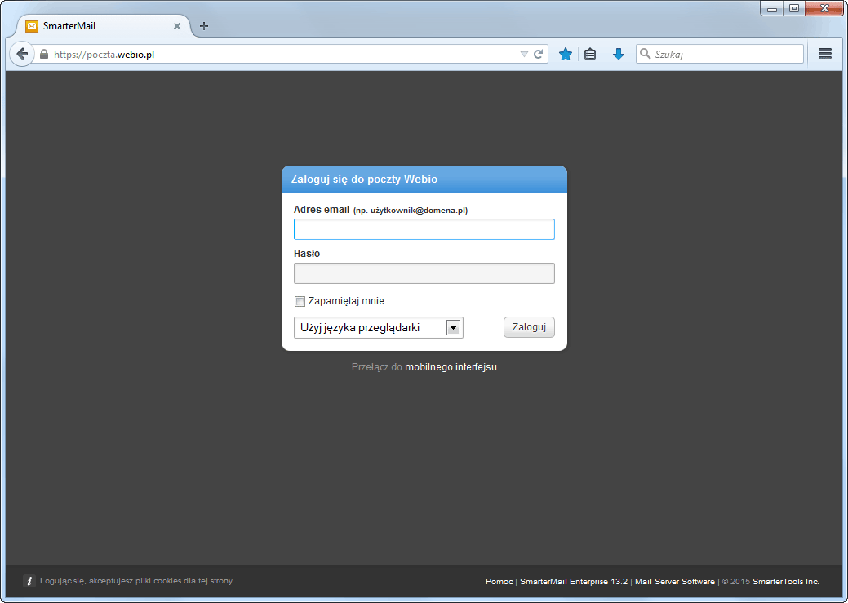Click the magnifier icon in search box
The image size is (848, 603).
[x=645, y=54]
